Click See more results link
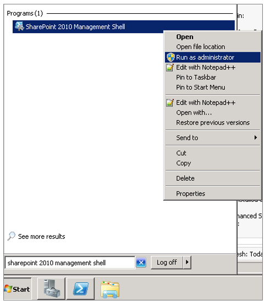Image resolution: width=265 pixels, height=301 pixels. click(x=42, y=237)
